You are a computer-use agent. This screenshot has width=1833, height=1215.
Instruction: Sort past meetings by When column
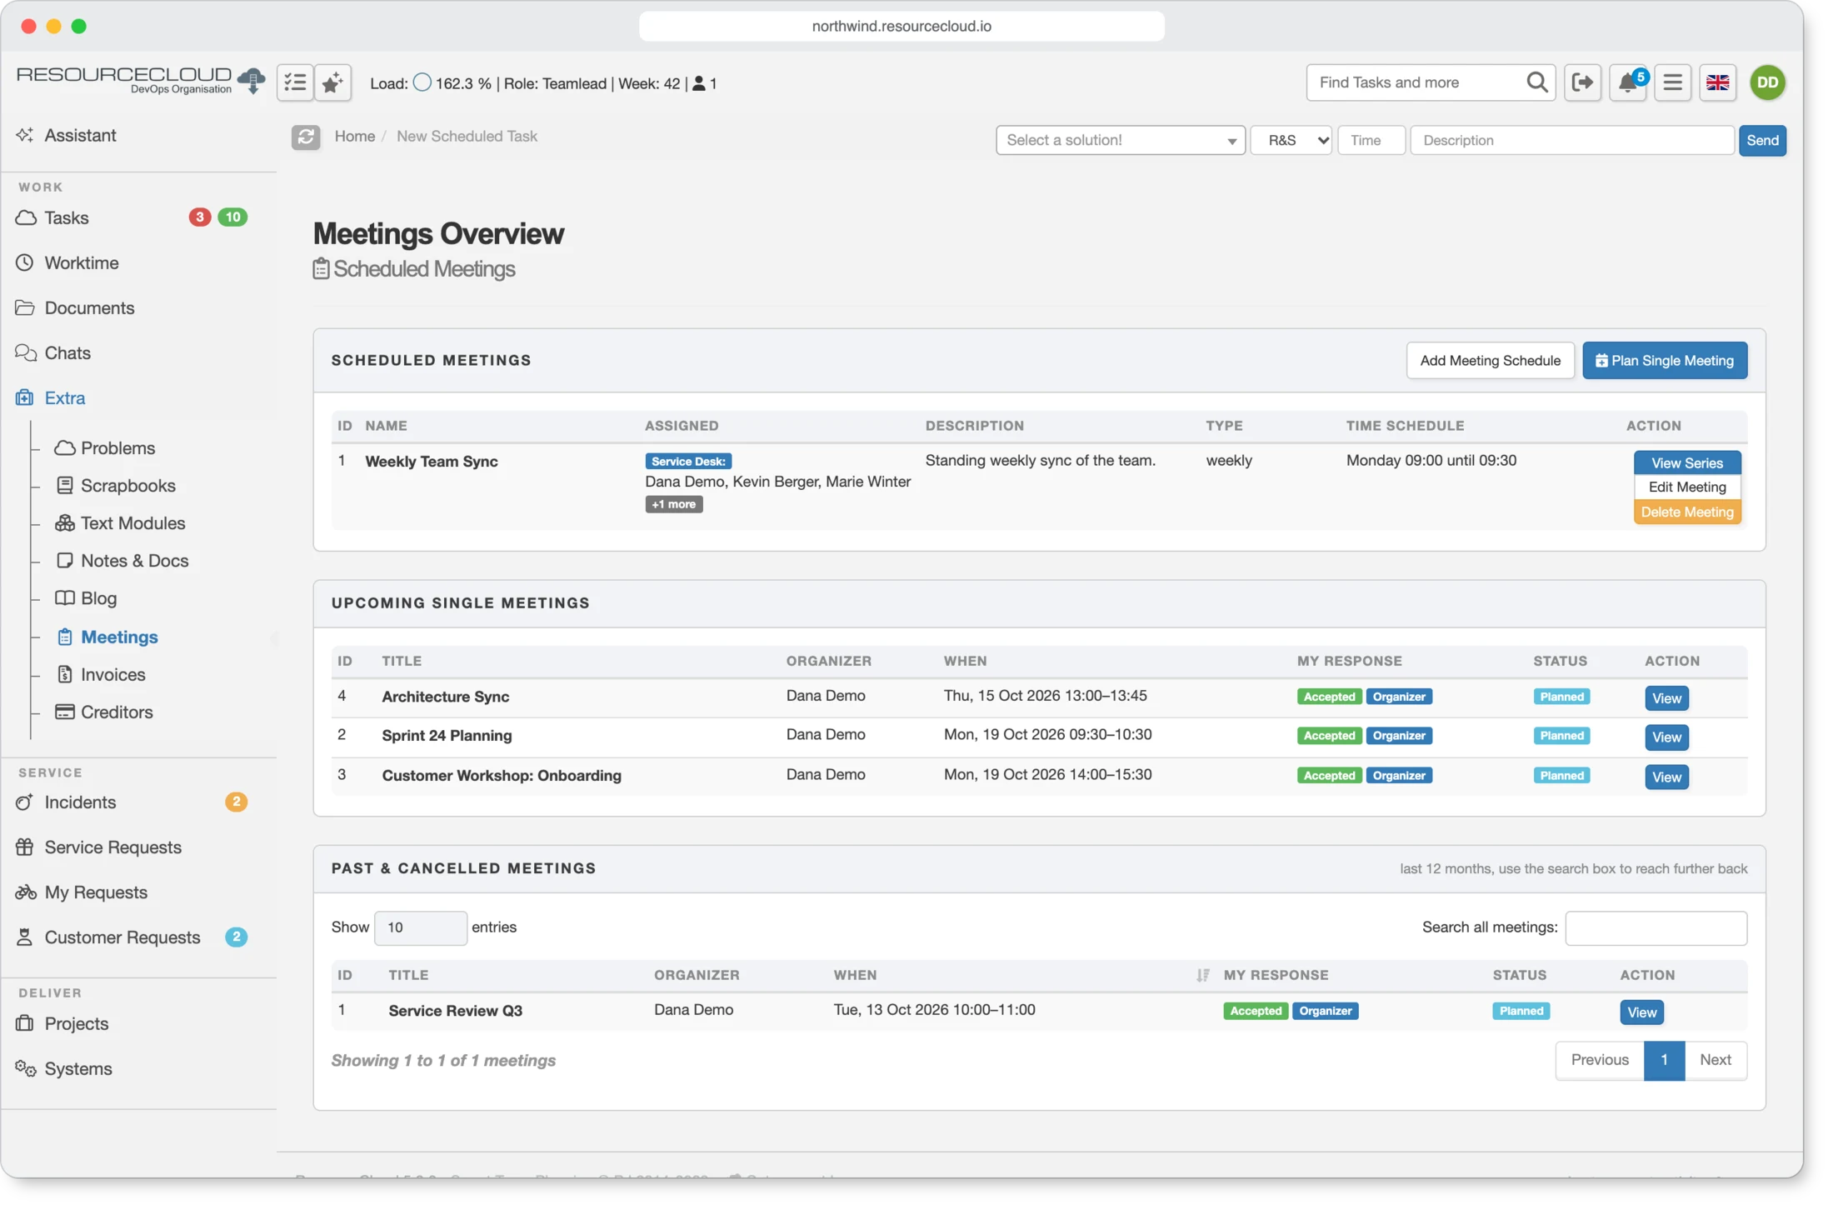tap(1021, 974)
